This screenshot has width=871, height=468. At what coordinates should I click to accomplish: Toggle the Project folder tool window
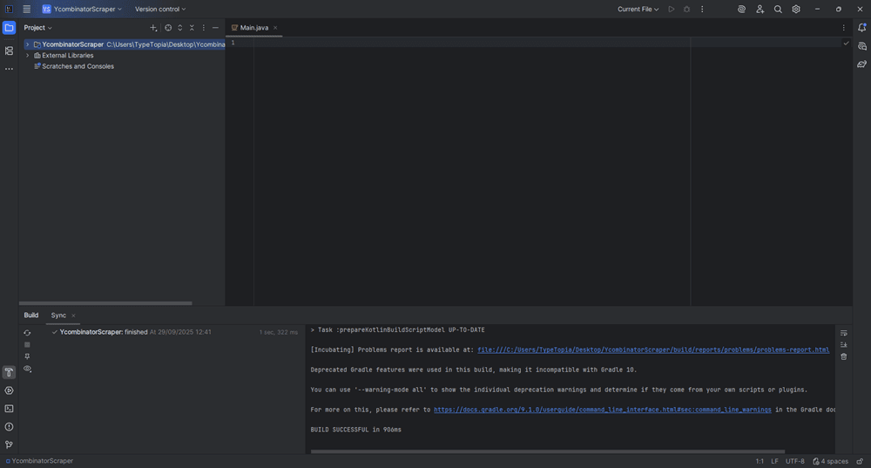(x=9, y=28)
